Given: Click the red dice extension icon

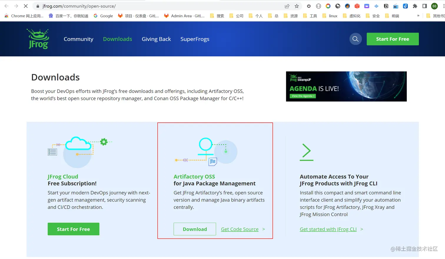Looking at the screenshot, I should click(x=357, y=6).
